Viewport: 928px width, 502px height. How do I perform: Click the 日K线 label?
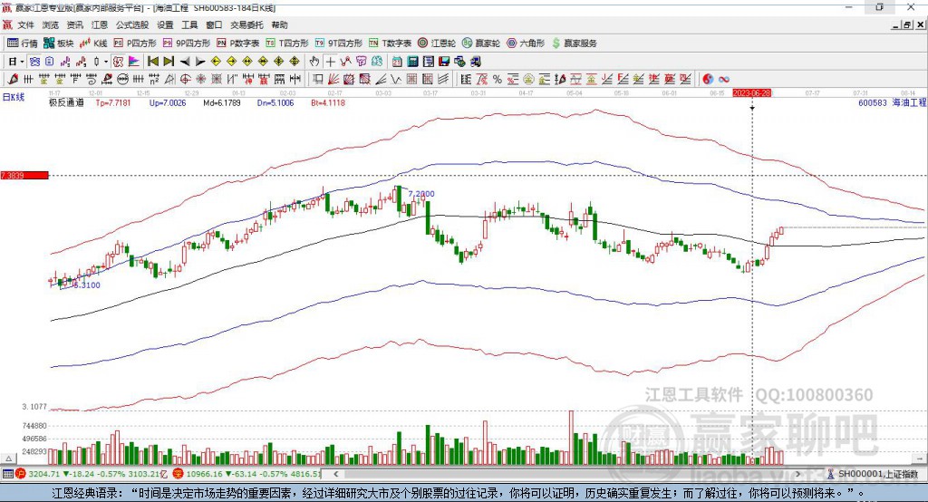coord(14,97)
